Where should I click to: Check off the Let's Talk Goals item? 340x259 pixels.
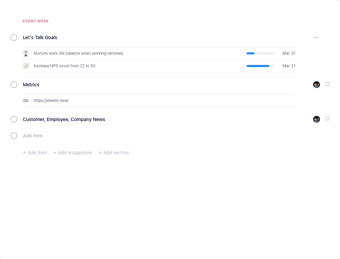click(14, 37)
